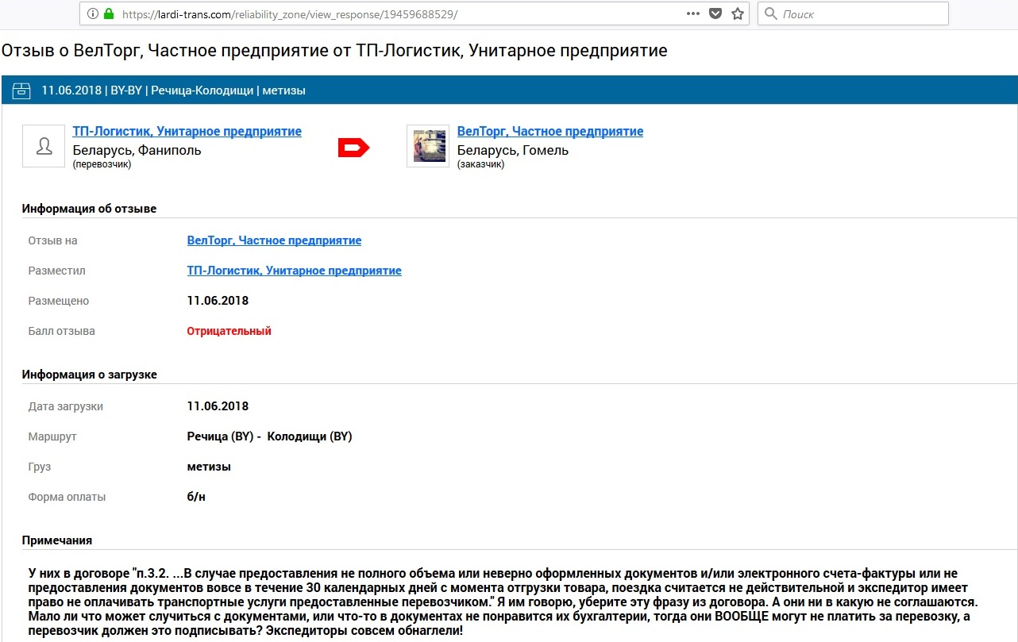Click the green secure connection padlock

(x=109, y=14)
